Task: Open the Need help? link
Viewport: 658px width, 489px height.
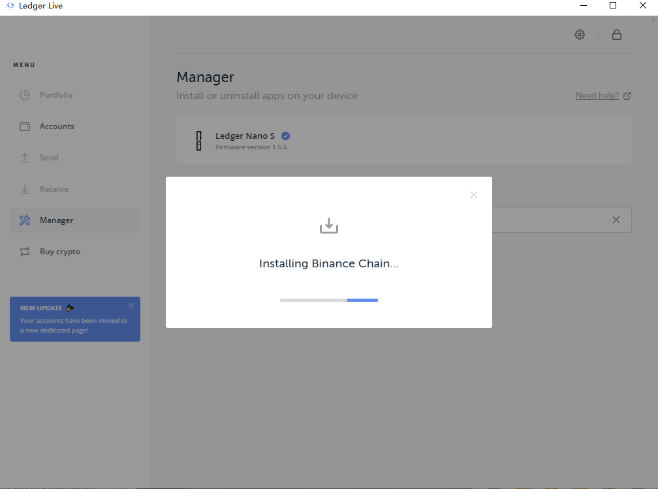Action: coord(597,96)
